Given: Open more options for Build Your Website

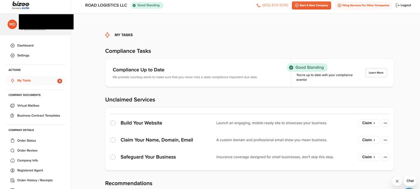Looking at the screenshot, I should [x=385, y=123].
